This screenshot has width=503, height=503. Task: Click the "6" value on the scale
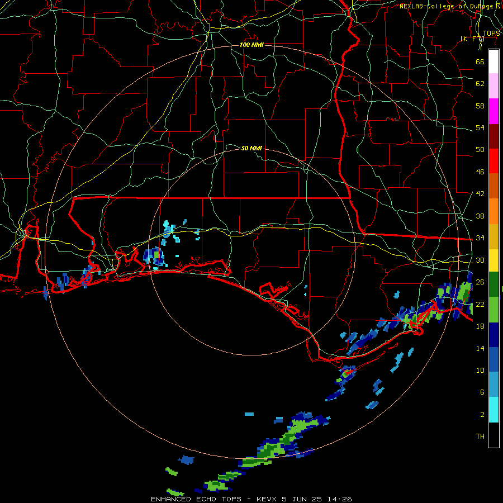482,392
